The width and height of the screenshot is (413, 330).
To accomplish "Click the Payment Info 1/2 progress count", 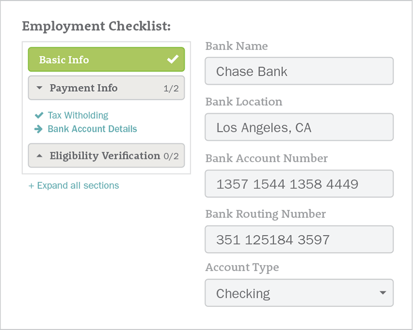I will pyautogui.click(x=171, y=88).
